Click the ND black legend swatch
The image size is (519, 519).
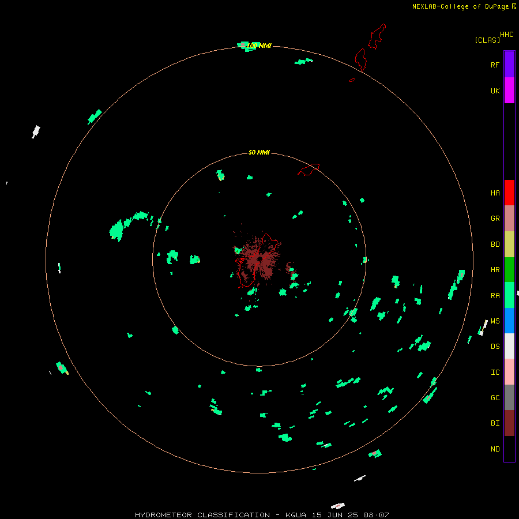click(509, 449)
